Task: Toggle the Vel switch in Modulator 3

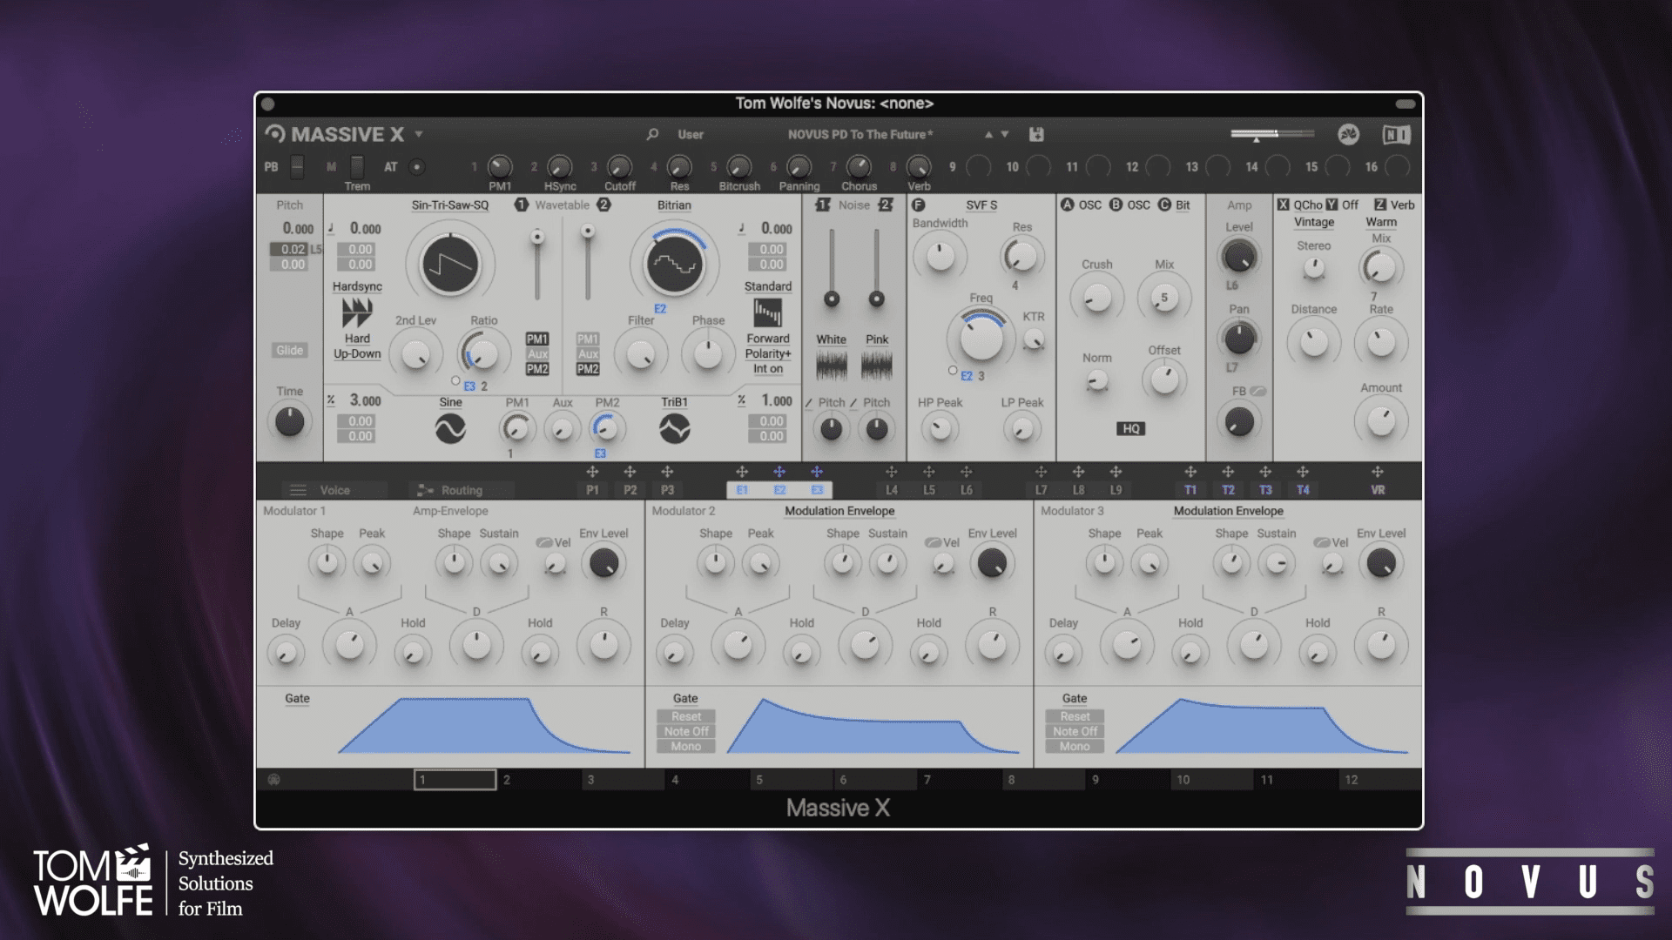Action: [x=1321, y=542]
